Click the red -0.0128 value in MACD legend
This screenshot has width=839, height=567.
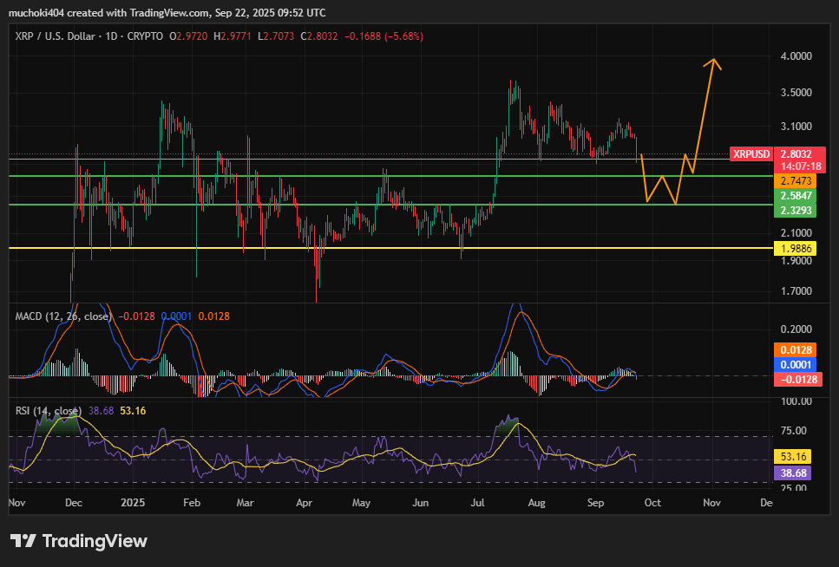(x=136, y=316)
